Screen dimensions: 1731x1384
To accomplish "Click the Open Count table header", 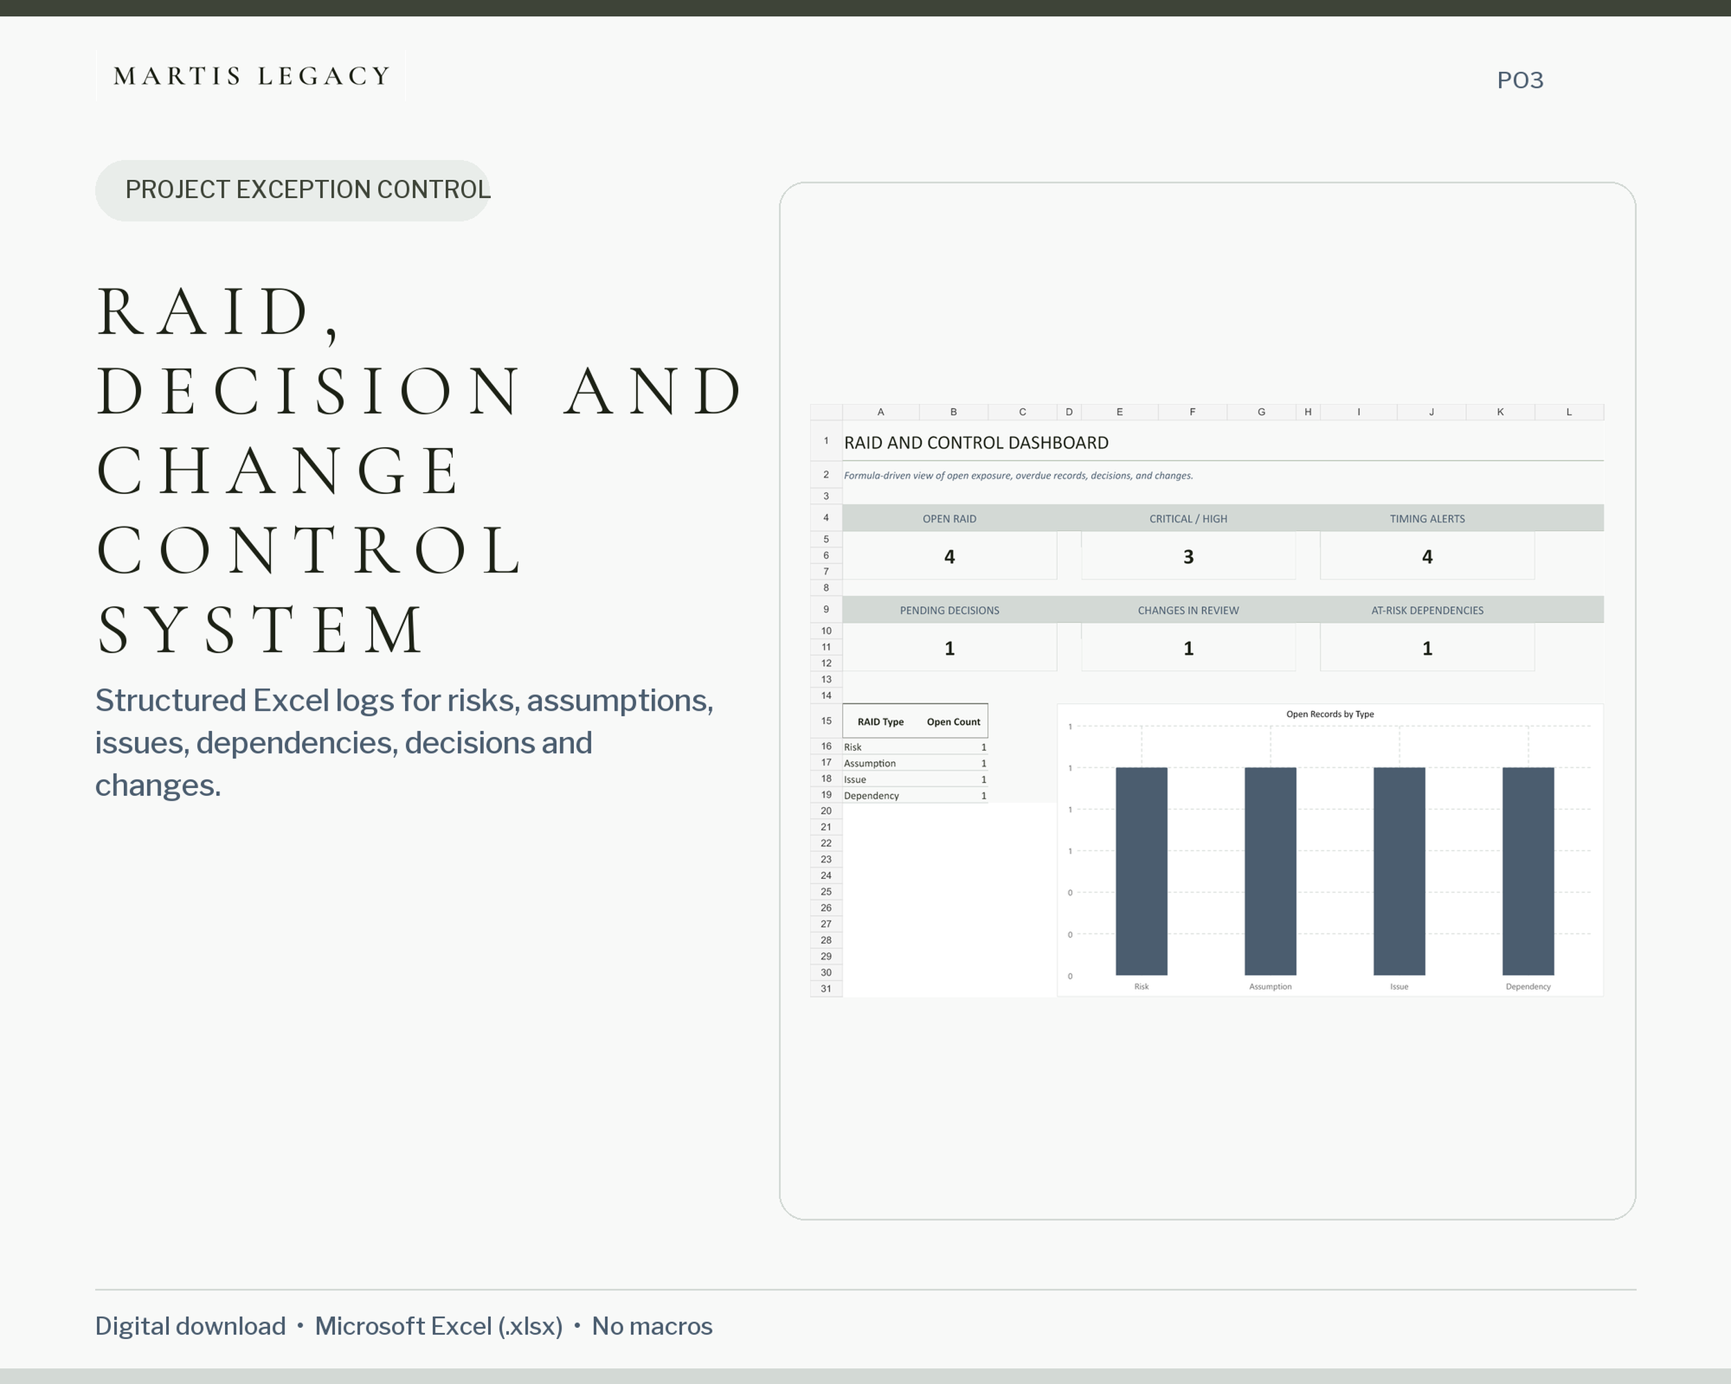I will tap(953, 722).
